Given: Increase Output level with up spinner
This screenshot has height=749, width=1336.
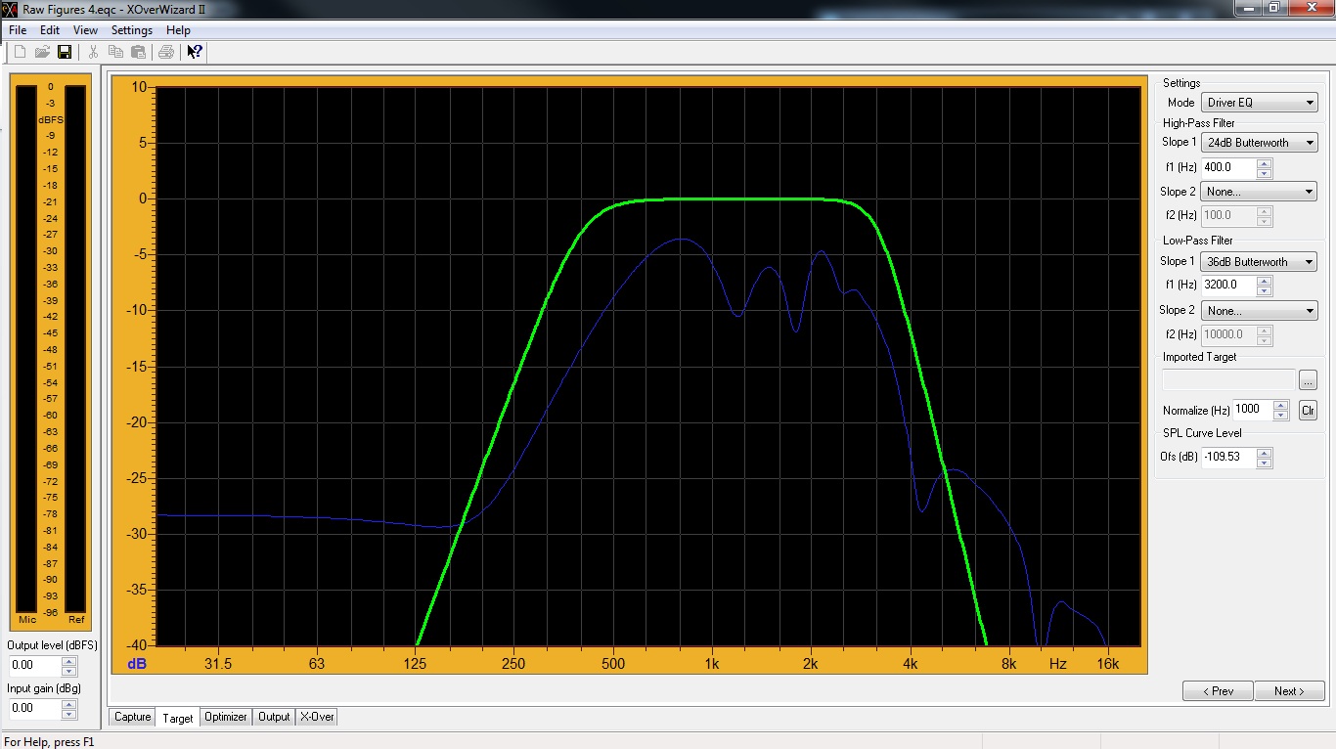Looking at the screenshot, I should click(x=68, y=661).
